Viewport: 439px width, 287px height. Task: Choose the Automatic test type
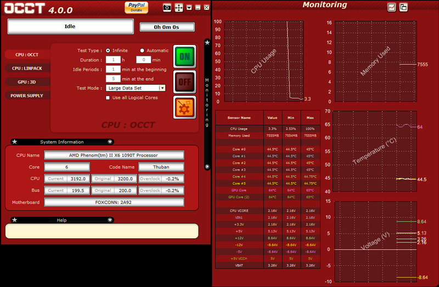pos(142,50)
